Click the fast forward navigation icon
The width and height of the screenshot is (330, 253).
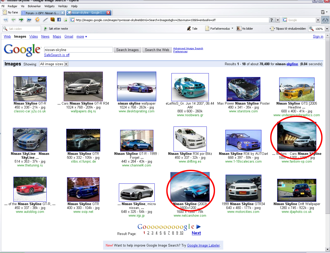29,20
